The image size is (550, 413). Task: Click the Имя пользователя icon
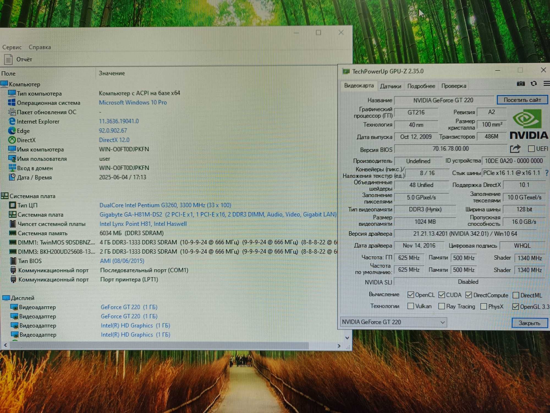(12, 159)
